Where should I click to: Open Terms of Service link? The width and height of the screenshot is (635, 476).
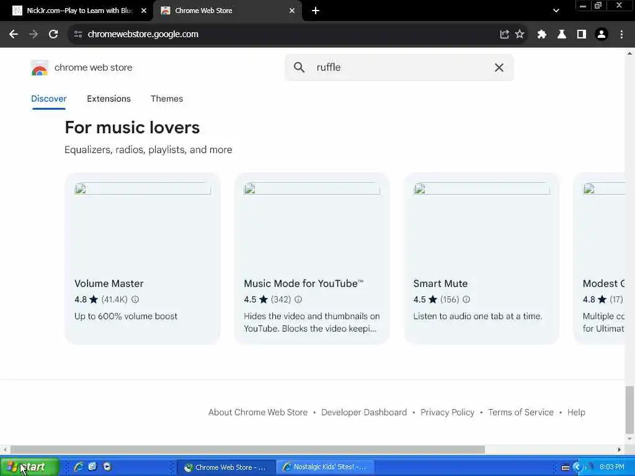[521, 412]
